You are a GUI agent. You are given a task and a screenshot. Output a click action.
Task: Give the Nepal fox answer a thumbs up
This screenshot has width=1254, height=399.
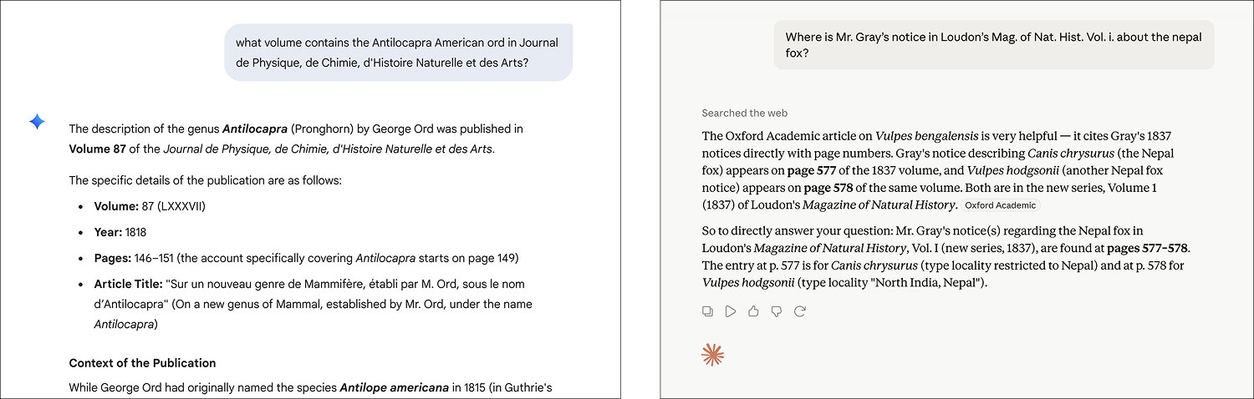pyautogui.click(x=753, y=311)
